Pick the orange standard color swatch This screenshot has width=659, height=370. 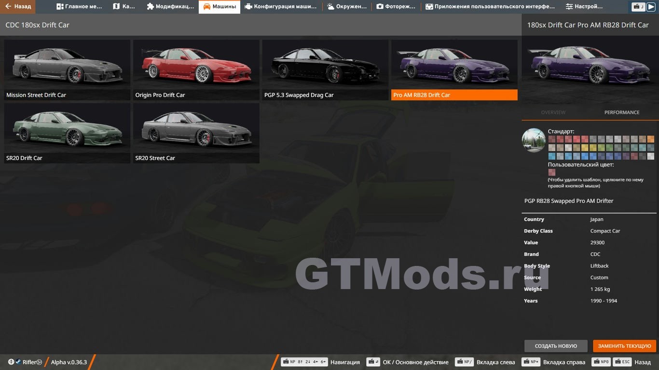click(651, 139)
